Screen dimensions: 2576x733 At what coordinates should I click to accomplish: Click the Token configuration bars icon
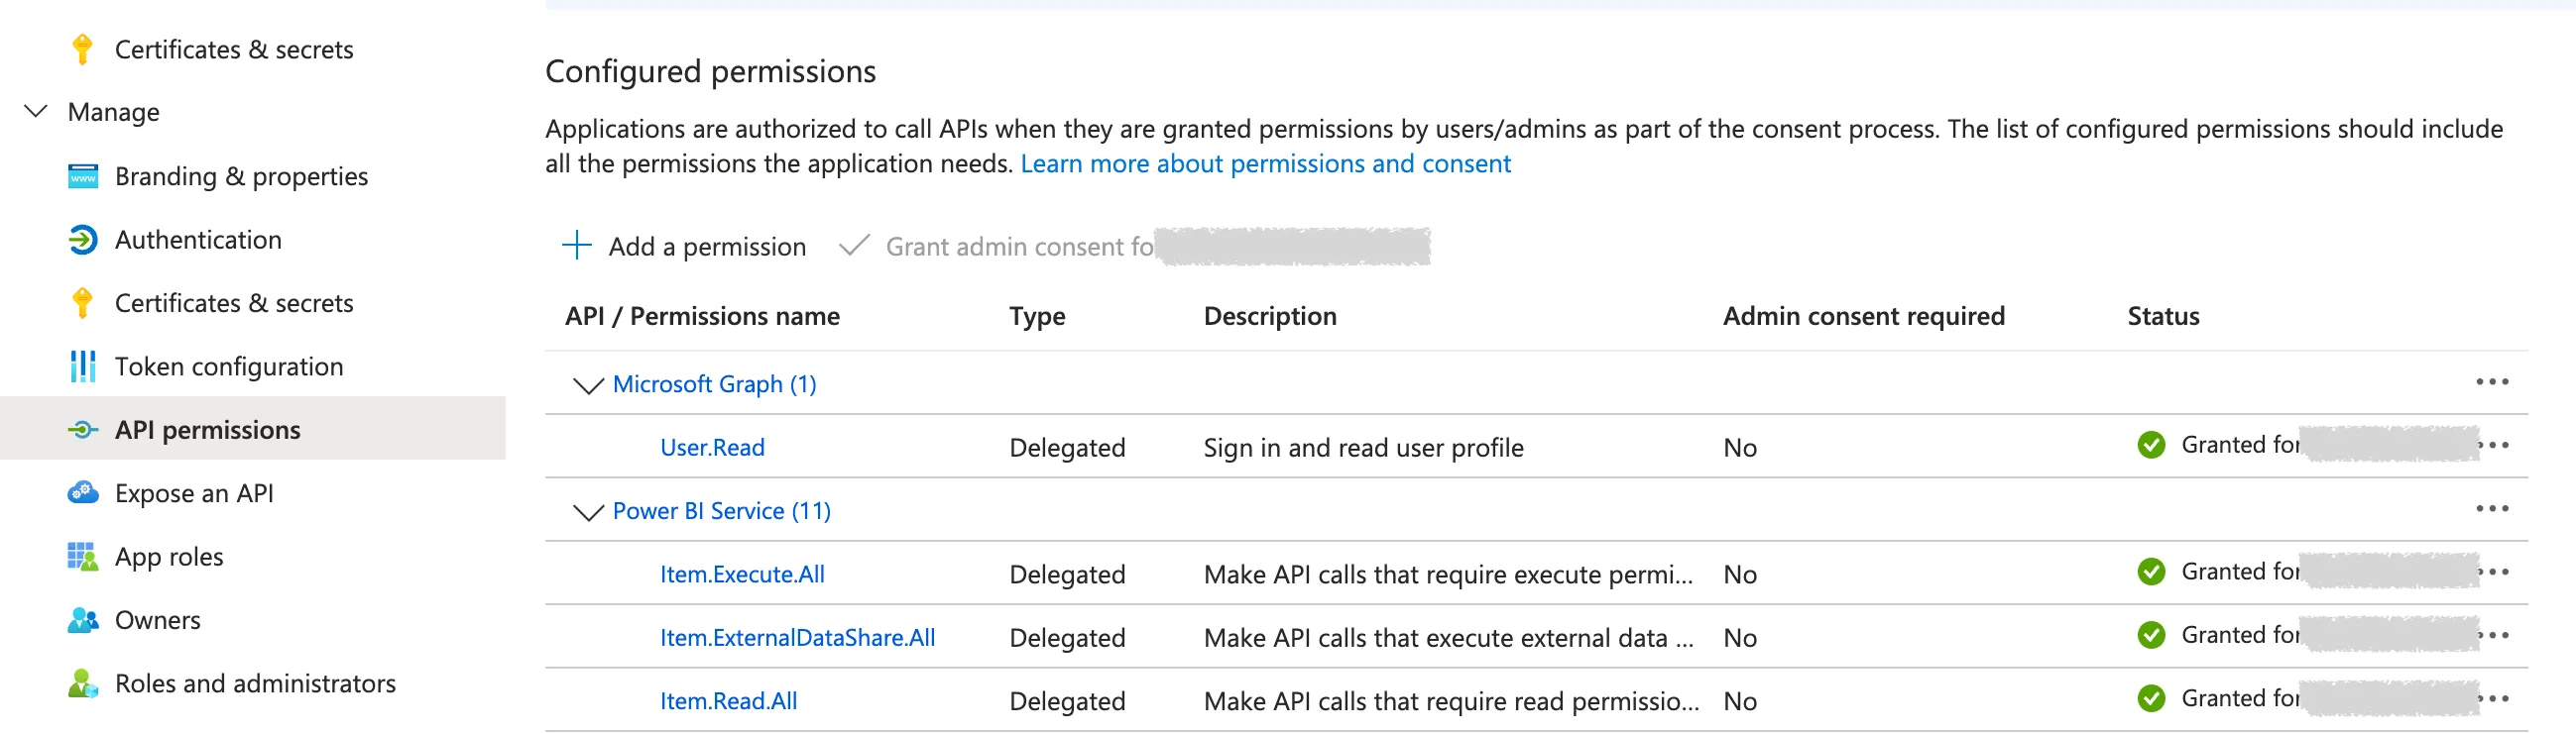click(83, 366)
